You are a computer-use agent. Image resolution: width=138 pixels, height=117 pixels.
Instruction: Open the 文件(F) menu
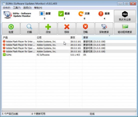pos(7,8)
